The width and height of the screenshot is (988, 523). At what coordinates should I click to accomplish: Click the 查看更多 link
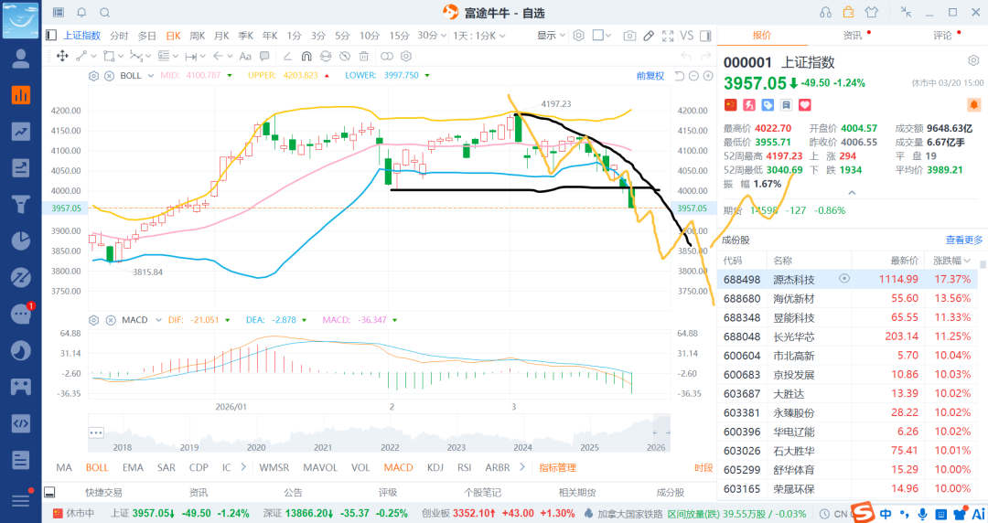963,240
